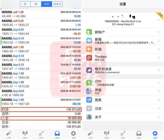Open the 日志 journal icon
Viewport: 164px width, 140px height.
click(89, 108)
